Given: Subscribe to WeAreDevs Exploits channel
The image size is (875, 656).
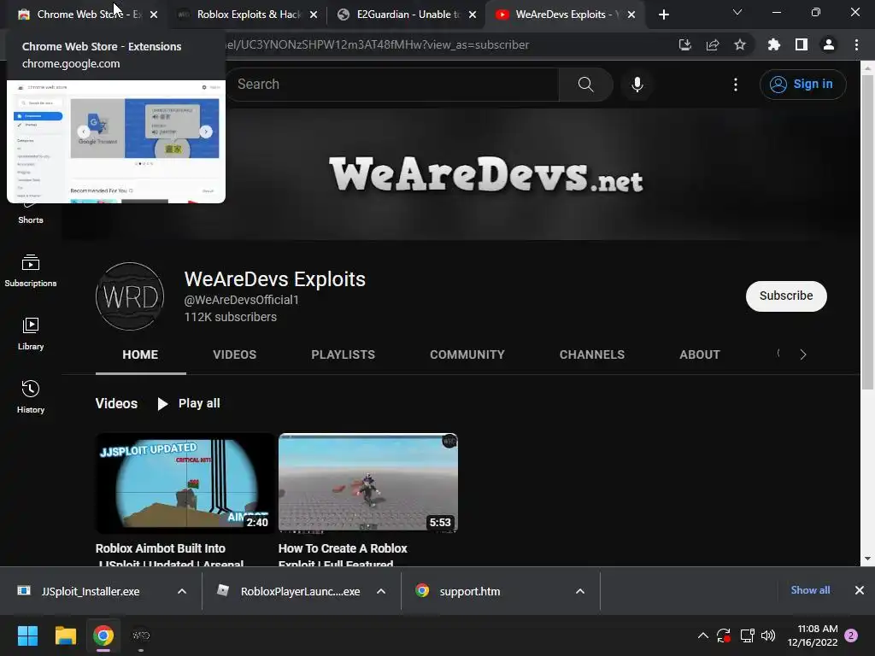Looking at the screenshot, I should pos(786,296).
